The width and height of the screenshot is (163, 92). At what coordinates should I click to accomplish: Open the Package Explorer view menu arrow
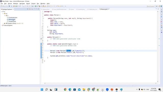coord(35,9)
